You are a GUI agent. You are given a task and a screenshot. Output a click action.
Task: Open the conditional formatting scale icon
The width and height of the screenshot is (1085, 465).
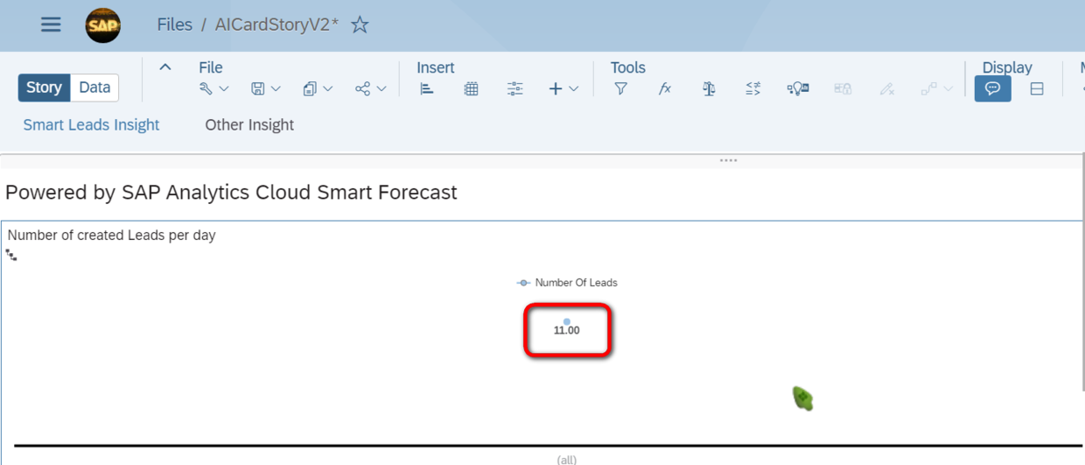[x=709, y=88]
